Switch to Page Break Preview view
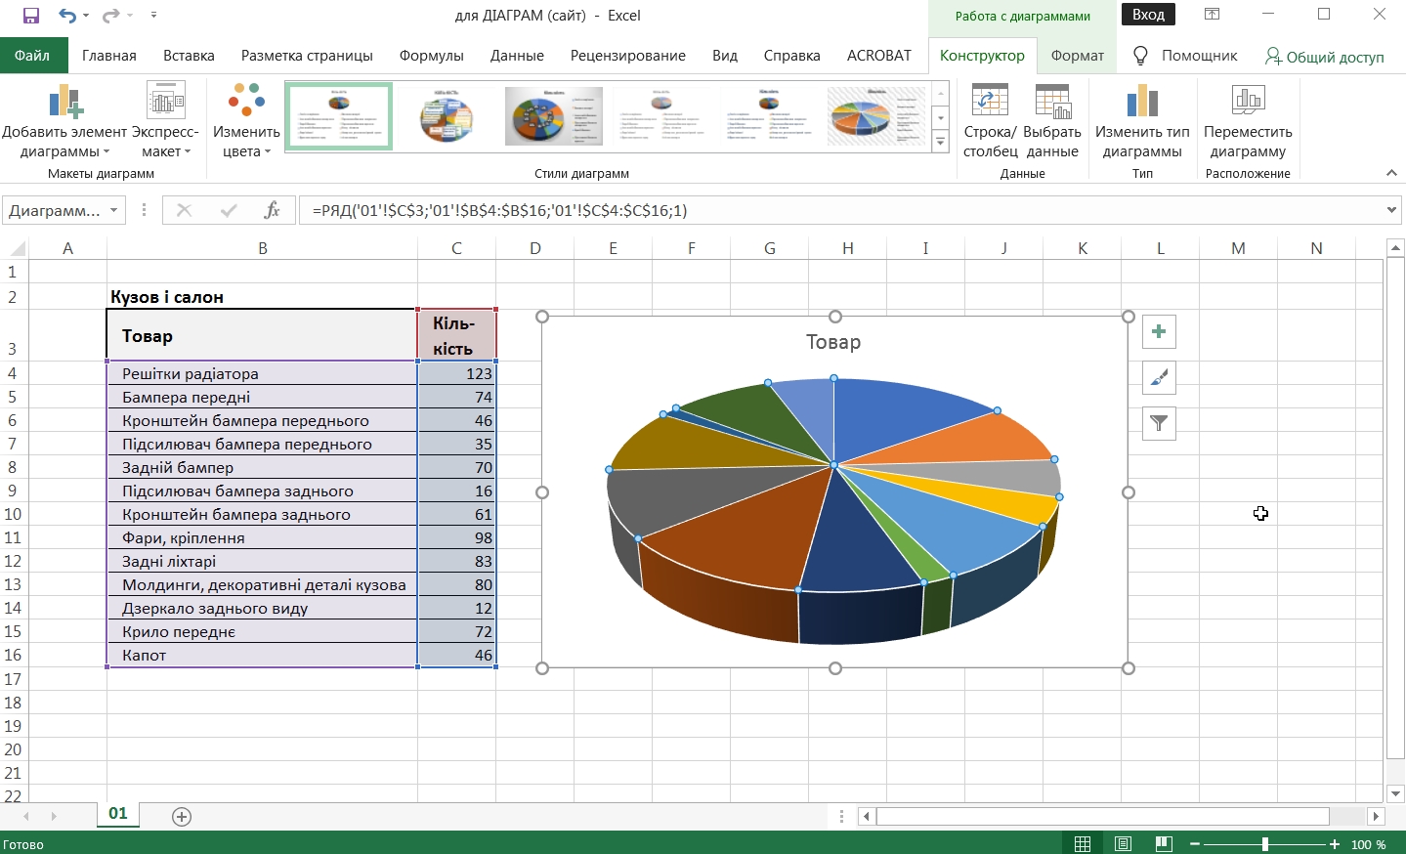Screen dimensions: 1406x854 click(1163, 844)
